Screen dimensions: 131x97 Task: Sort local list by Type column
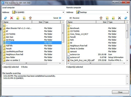click(52, 22)
